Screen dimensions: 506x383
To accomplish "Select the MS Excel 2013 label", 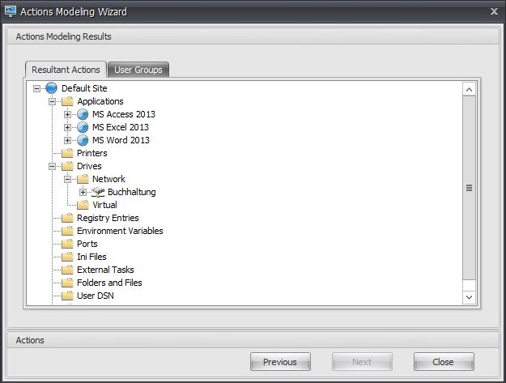I will pos(121,127).
